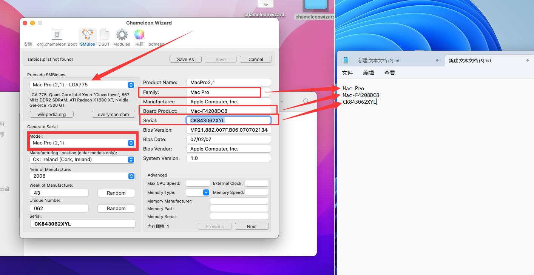Open the 文件 menu in Notepad
534x275 pixels.
pyautogui.click(x=347, y=73)
